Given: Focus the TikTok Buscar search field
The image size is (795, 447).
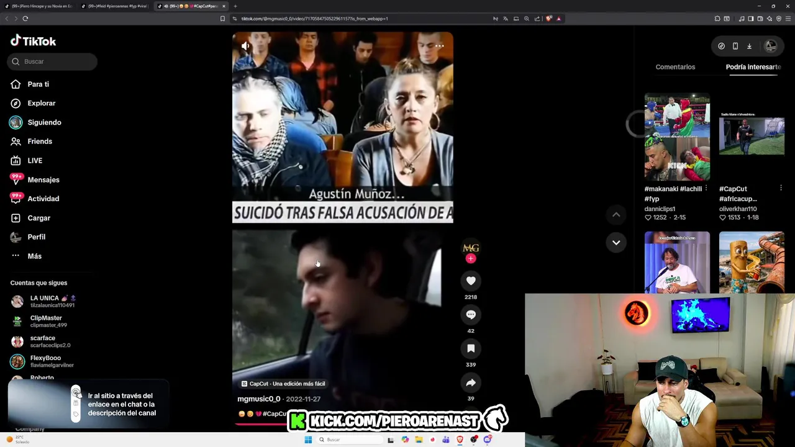Looking at the screenshot, I should point(53,61).
